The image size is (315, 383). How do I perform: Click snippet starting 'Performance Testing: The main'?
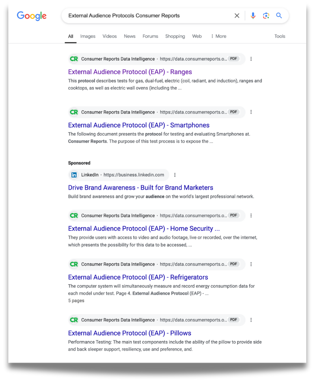click(x=165, y=346)
